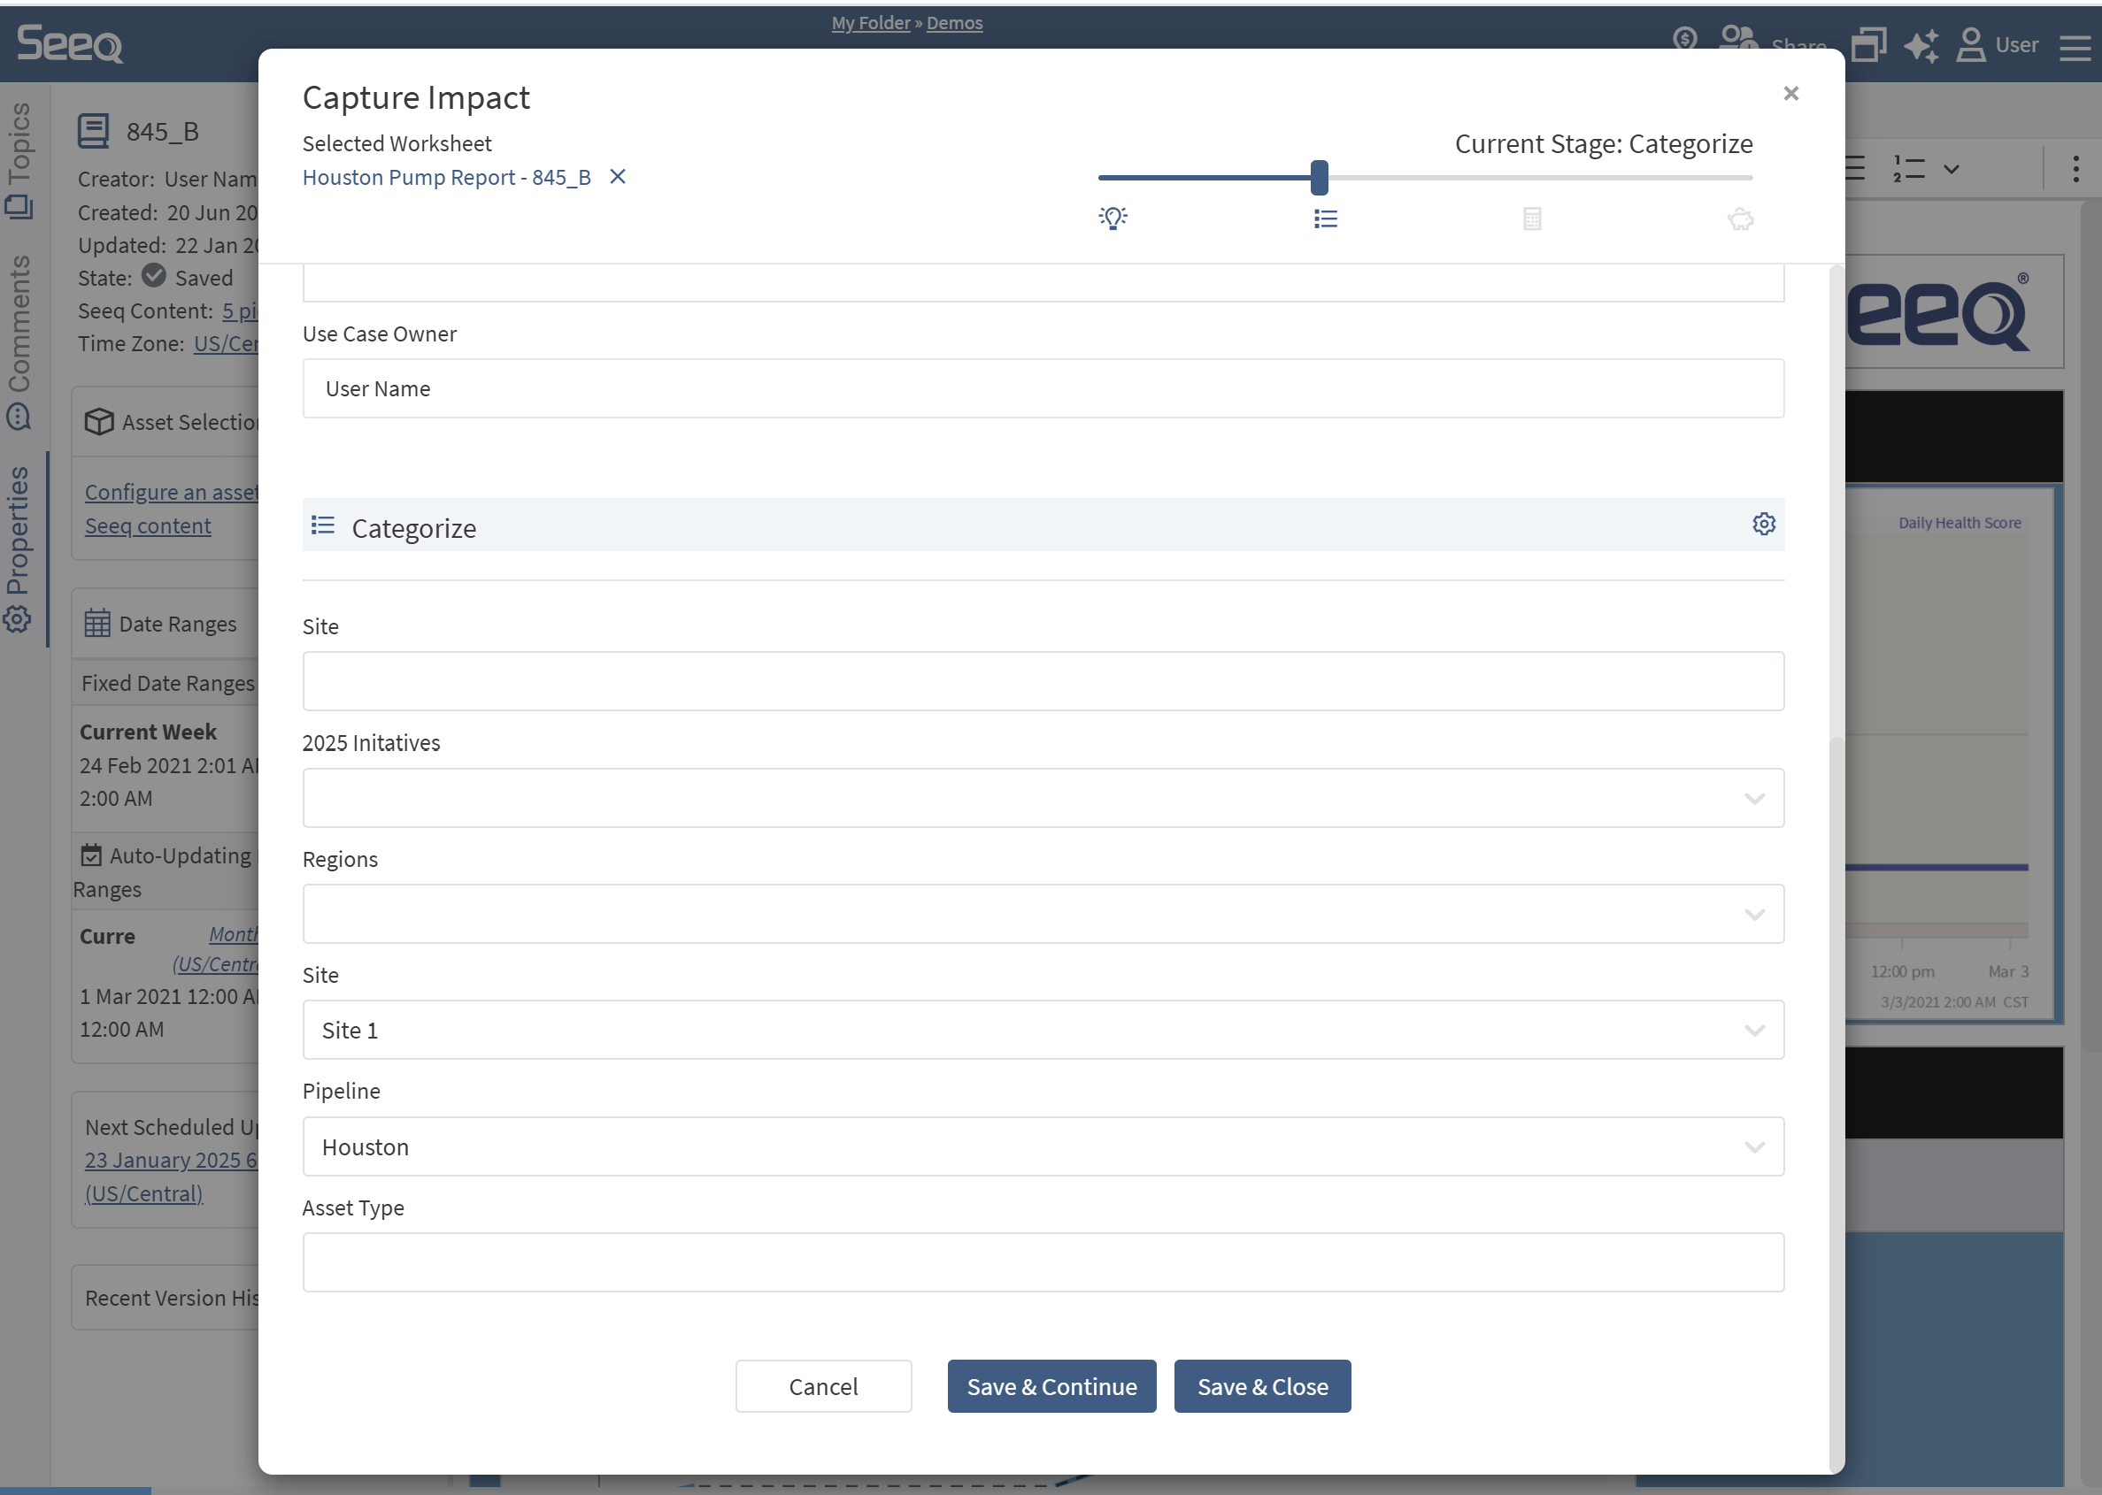
Task: Close the Capture Impact dialog
Action: [x=1790, y=94]
